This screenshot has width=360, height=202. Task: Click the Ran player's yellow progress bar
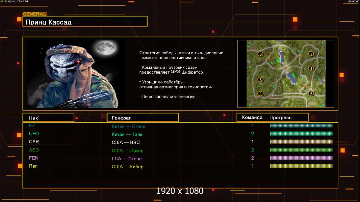301,166
